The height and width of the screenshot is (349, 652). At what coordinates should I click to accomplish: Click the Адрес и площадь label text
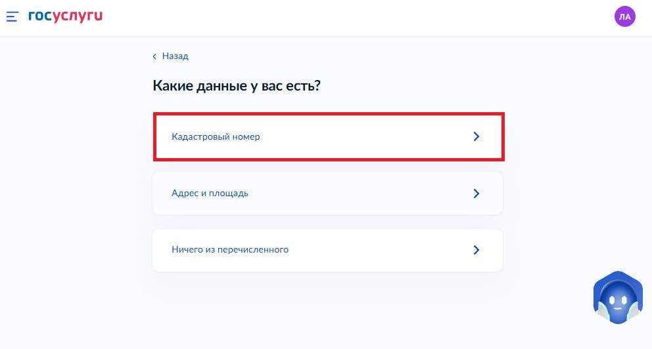210,194
